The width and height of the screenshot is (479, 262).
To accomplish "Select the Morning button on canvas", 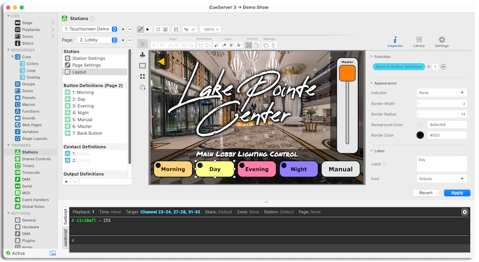I will coord(173,169).
